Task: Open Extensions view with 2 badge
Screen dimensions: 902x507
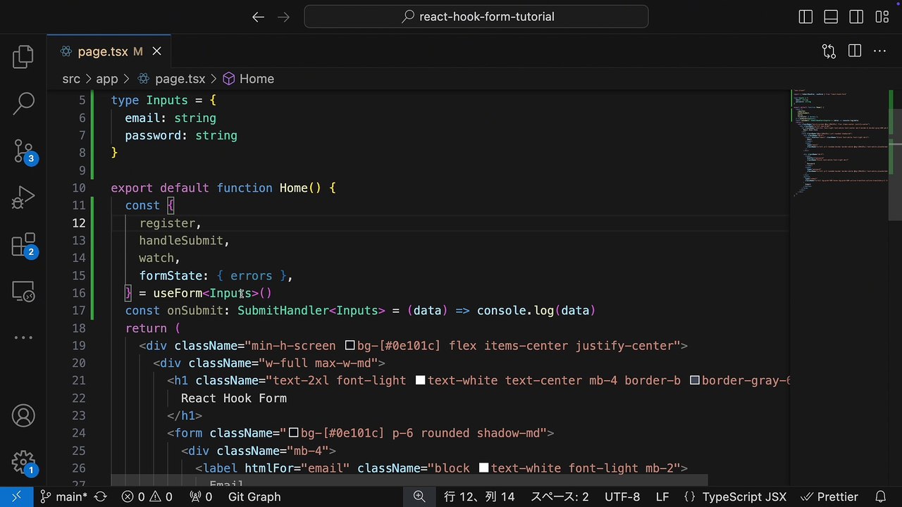Action: coord(23,244)
